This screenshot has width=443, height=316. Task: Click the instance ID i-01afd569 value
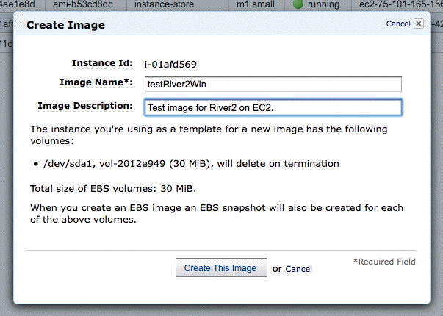point(172,64)
